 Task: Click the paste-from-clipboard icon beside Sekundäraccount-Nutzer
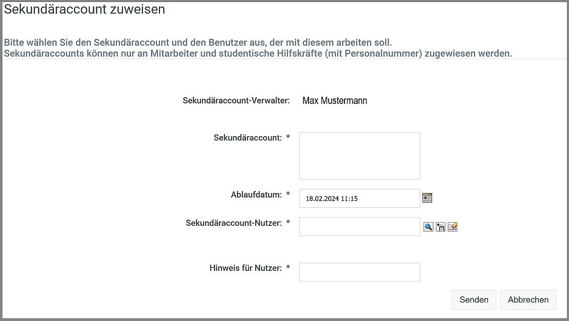tap(440, 227)
